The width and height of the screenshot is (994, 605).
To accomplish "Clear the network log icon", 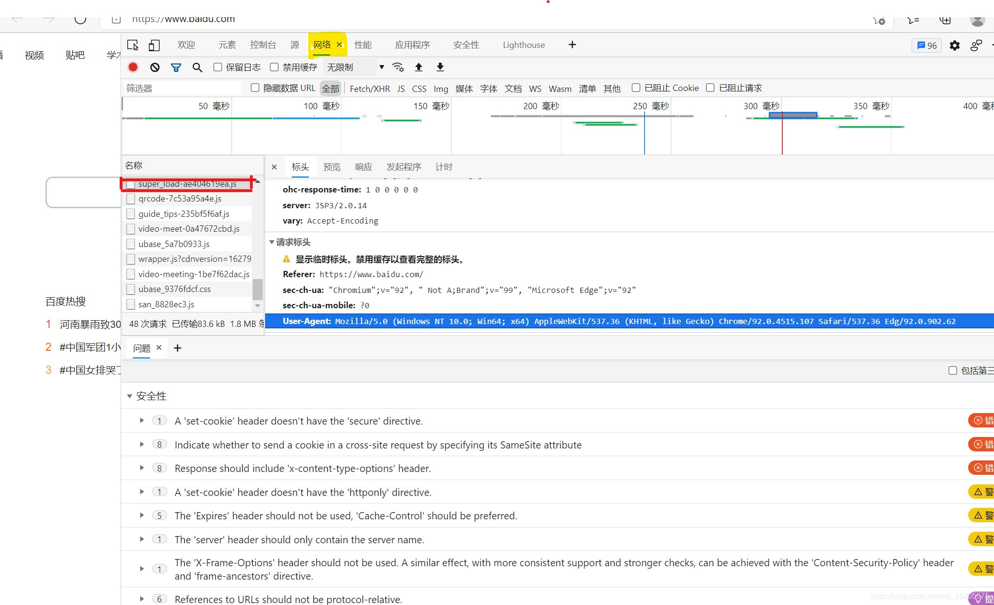I will 155,67.
